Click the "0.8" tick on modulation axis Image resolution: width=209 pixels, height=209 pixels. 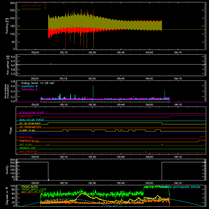[x=13, y=81]
